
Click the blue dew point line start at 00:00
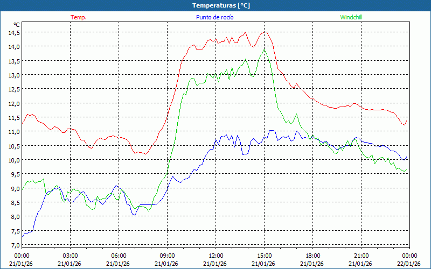coord(22,236)
